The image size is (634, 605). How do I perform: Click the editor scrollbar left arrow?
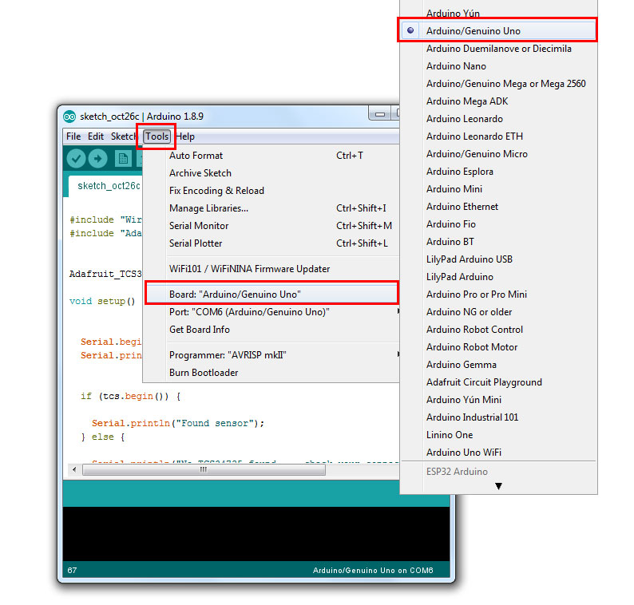(74, 469)
